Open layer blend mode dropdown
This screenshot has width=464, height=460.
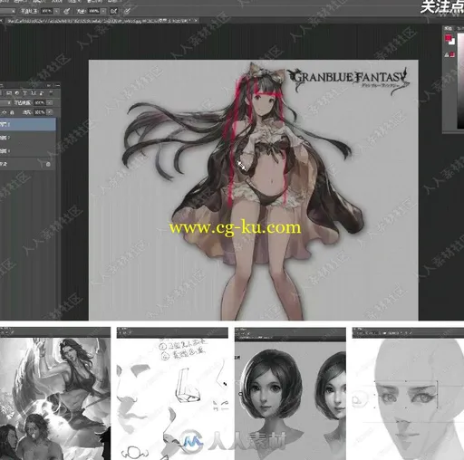coord(5,102)
